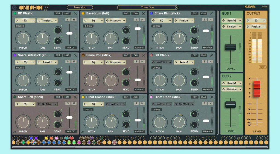Click EDIT on Hihat Closed (stick)
This screenshot has height=154, width=280.
[x=126, y=97]
